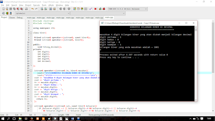Switch to the Classes side tab
The width and height of the screenshot is (215, 121).
point(12,17)
